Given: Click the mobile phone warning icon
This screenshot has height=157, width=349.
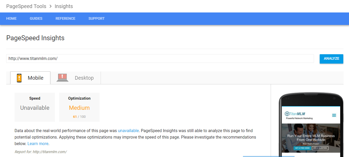Looking at the screenshot, I should tap(19, 78).
